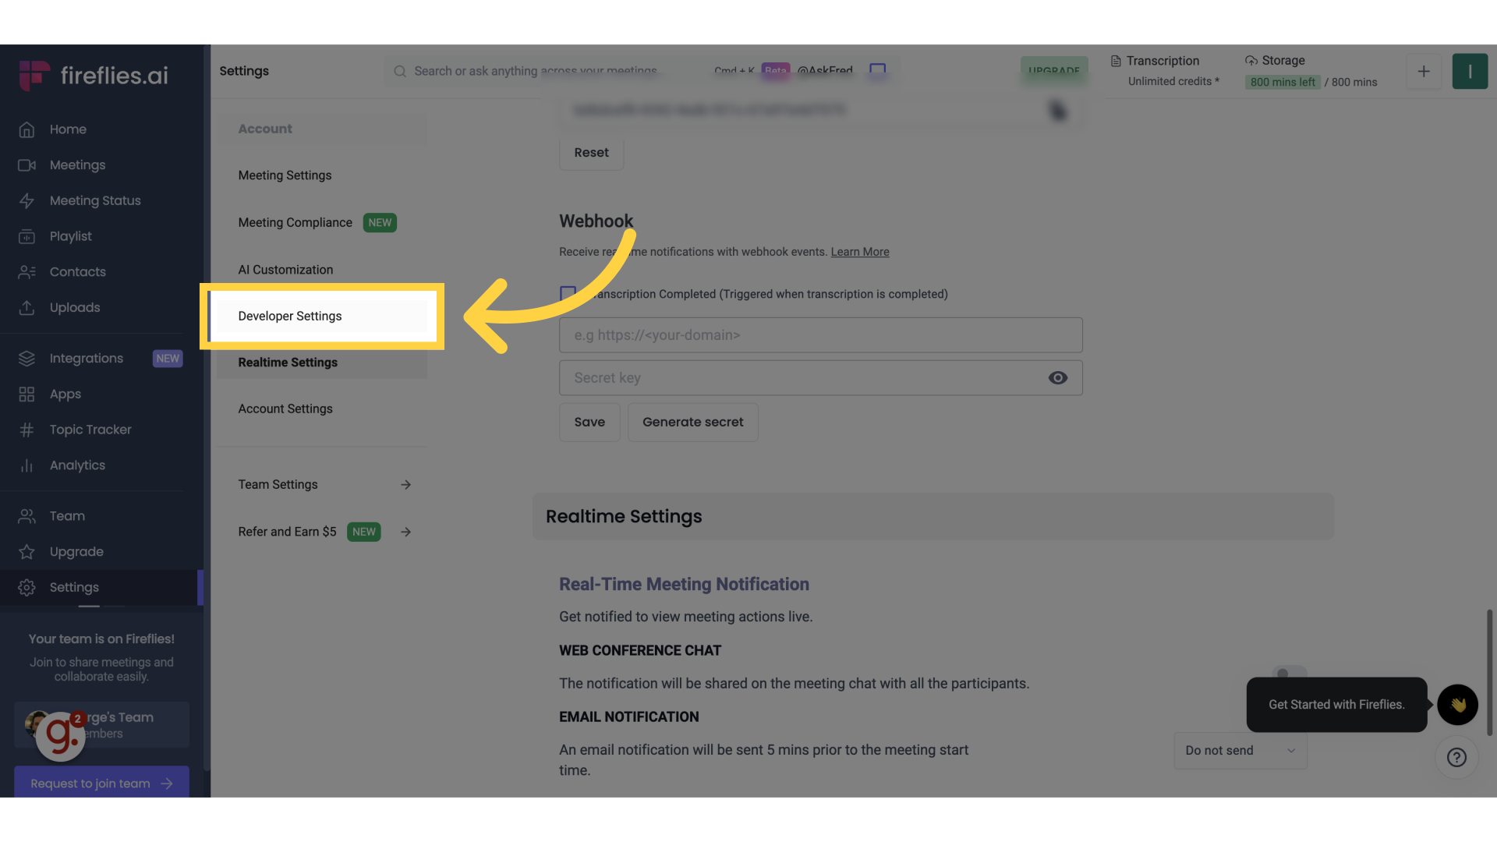Open the Contacts section
Screen dimensions: 1497x842
tap(78, 271)
